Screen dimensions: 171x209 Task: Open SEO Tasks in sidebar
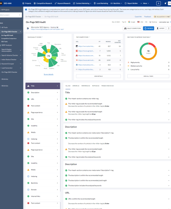[x=5, y=42]
